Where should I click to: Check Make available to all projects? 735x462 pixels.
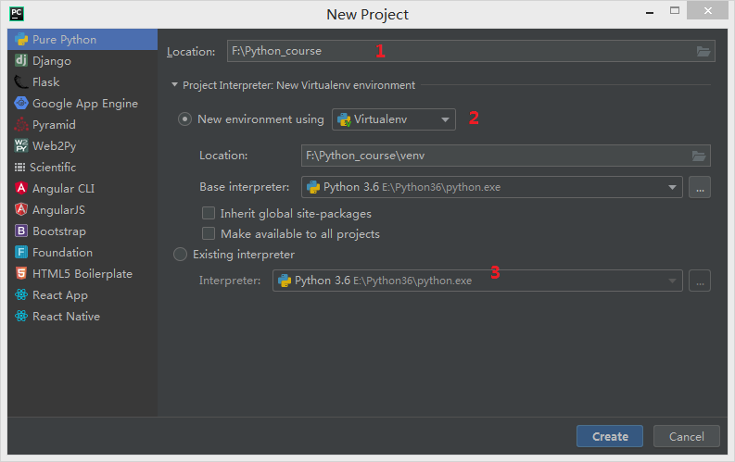pos(209,233)
